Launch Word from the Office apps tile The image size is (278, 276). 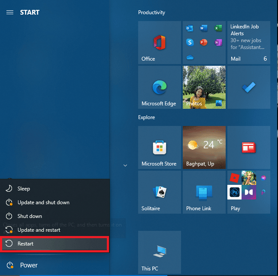(x=204, y=28)
